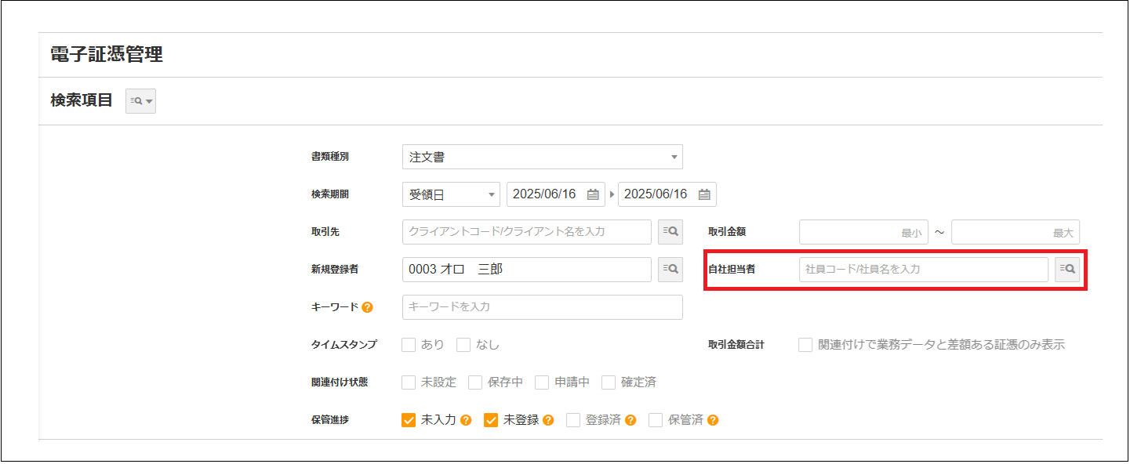Open calendar icon for start date
Viewport: 1130px width, 464px height.
593,195
